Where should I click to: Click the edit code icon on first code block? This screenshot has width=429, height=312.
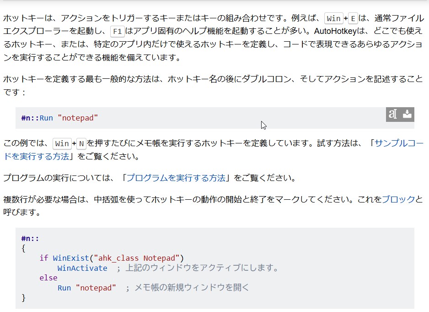click(392, 115)
